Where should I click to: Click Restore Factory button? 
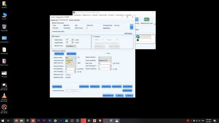(127, 91)
